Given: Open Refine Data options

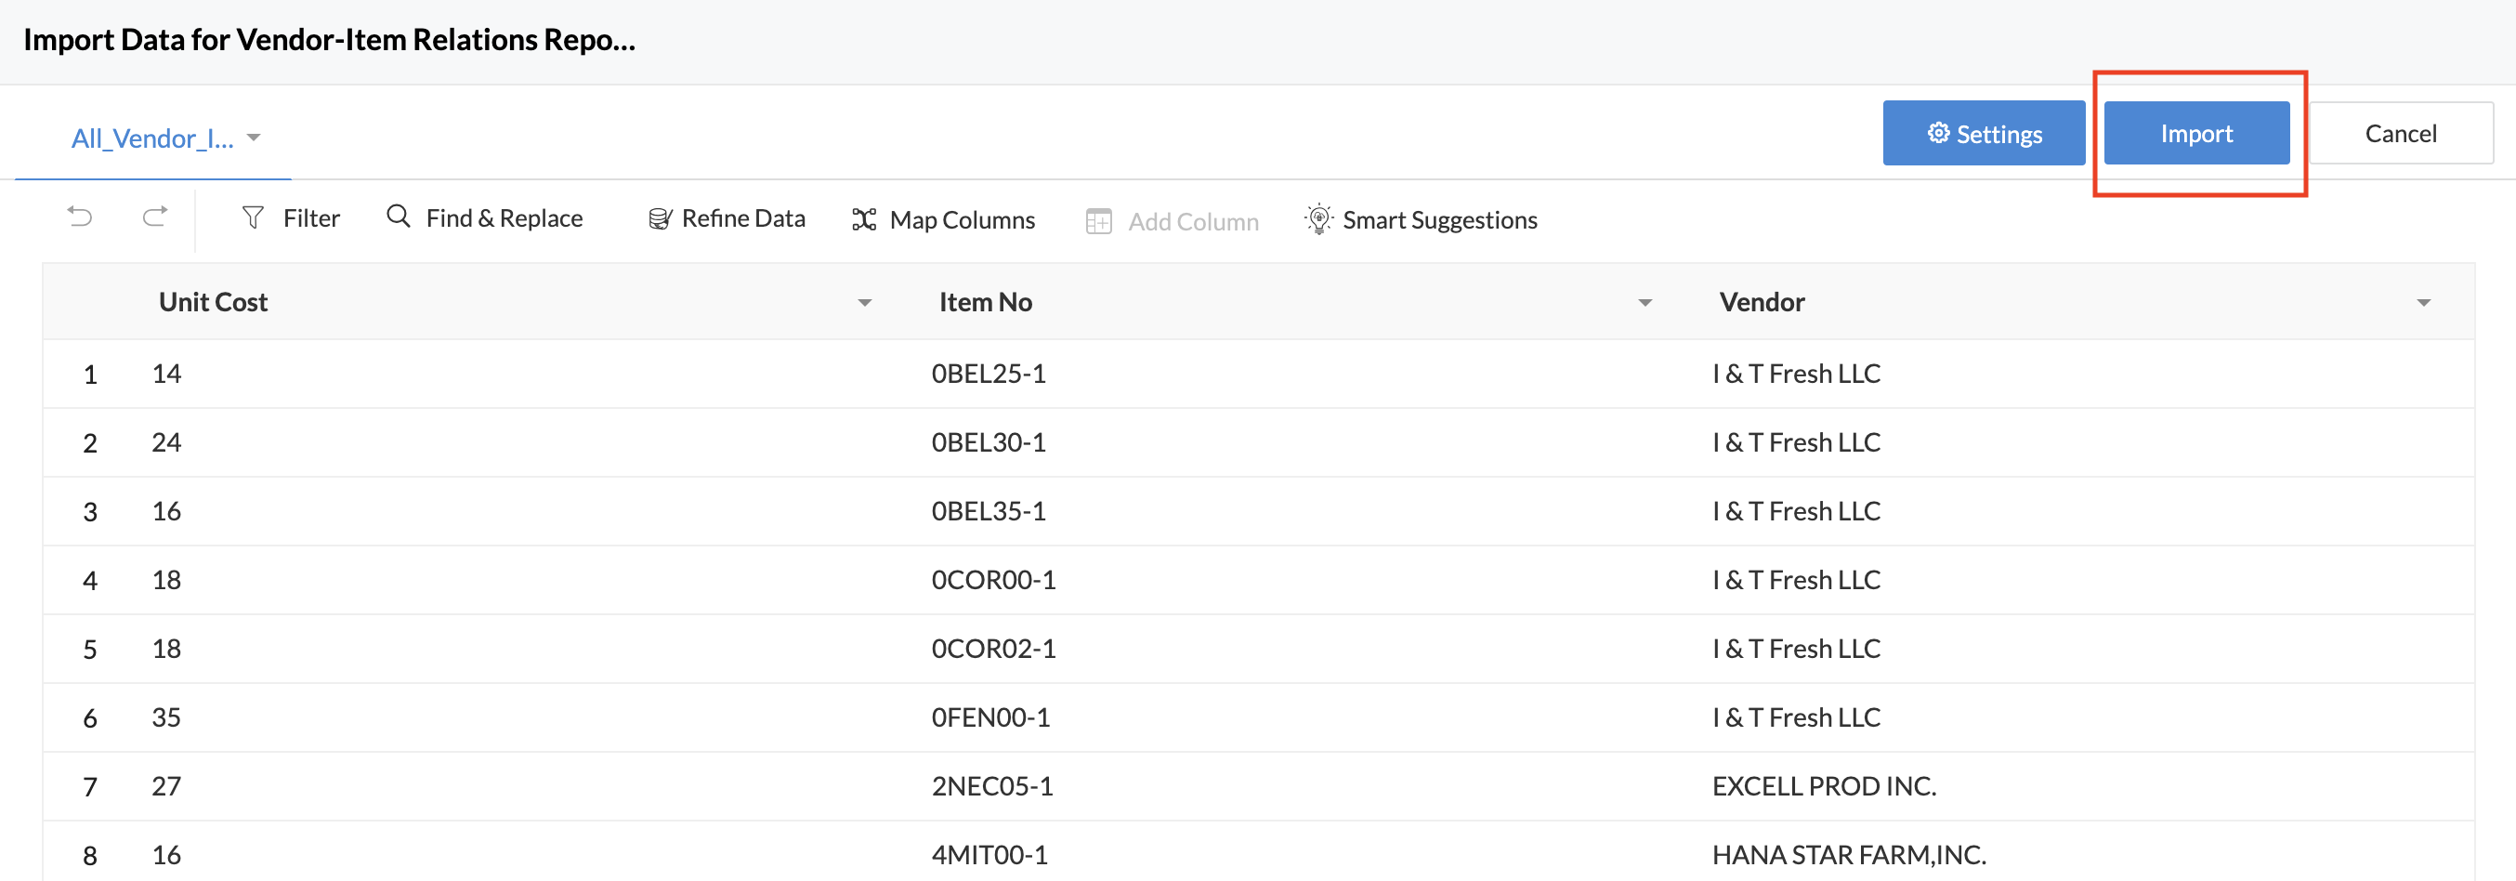Looking at the screenshot, I should (727, 218).
